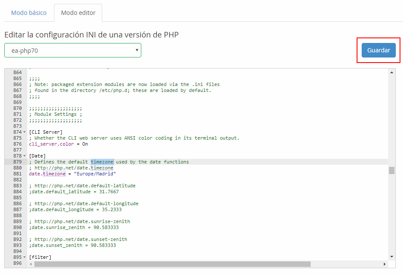Collapse the [CLI Server] section fold arrow
This screenshot has width=403, height=275.
[24, 132]
